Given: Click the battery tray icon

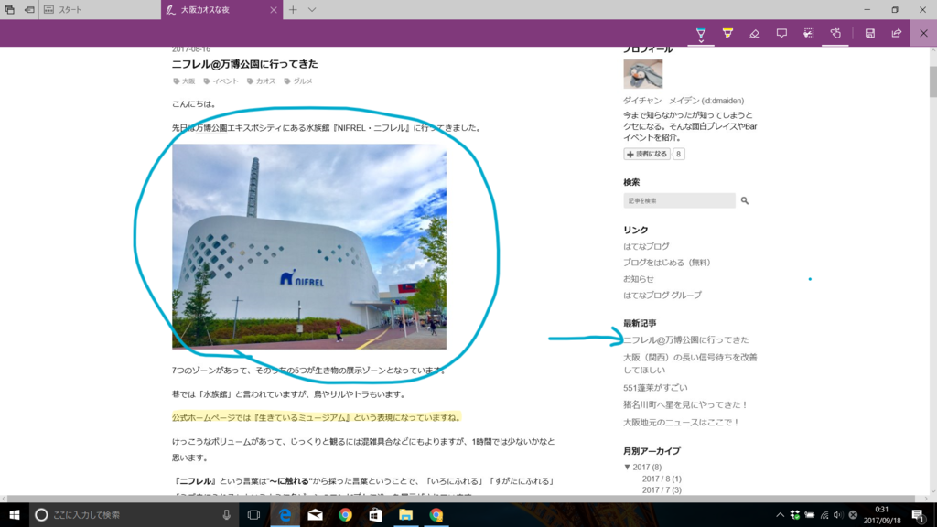Looking at the screenshot, I should (x=810, y=515).
